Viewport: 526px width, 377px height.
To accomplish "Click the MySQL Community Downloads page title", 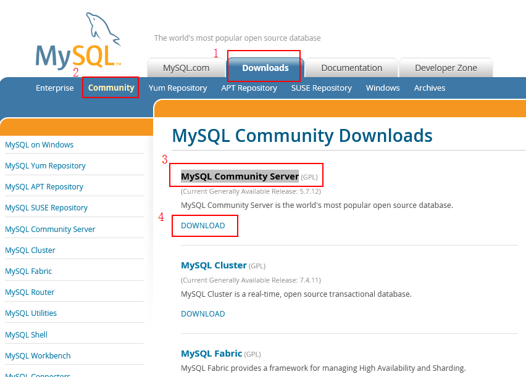I will click(302, 136).
